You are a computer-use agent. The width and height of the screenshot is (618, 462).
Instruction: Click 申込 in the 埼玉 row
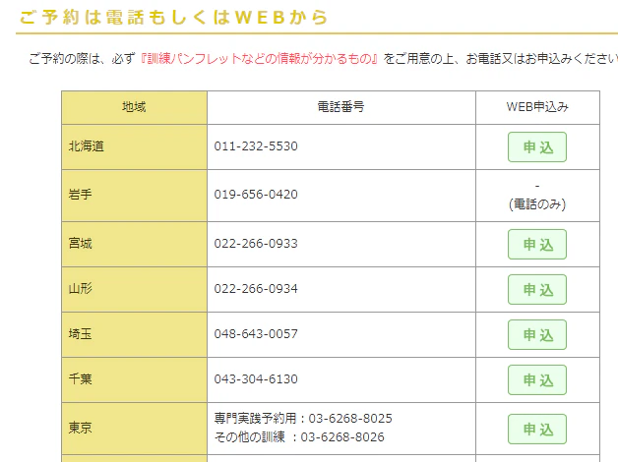(x=536, y=335)
